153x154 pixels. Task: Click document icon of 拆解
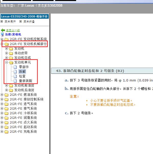[x=15, y=71]
